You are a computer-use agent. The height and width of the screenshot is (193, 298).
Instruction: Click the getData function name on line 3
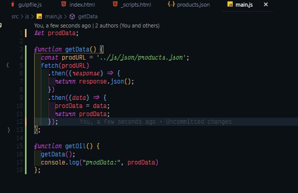[77, 49]
